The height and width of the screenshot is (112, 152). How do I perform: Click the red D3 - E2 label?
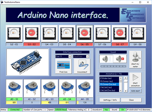tap(32, 44)
